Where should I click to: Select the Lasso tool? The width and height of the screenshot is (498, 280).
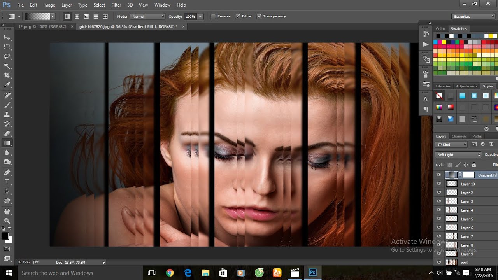7,56
